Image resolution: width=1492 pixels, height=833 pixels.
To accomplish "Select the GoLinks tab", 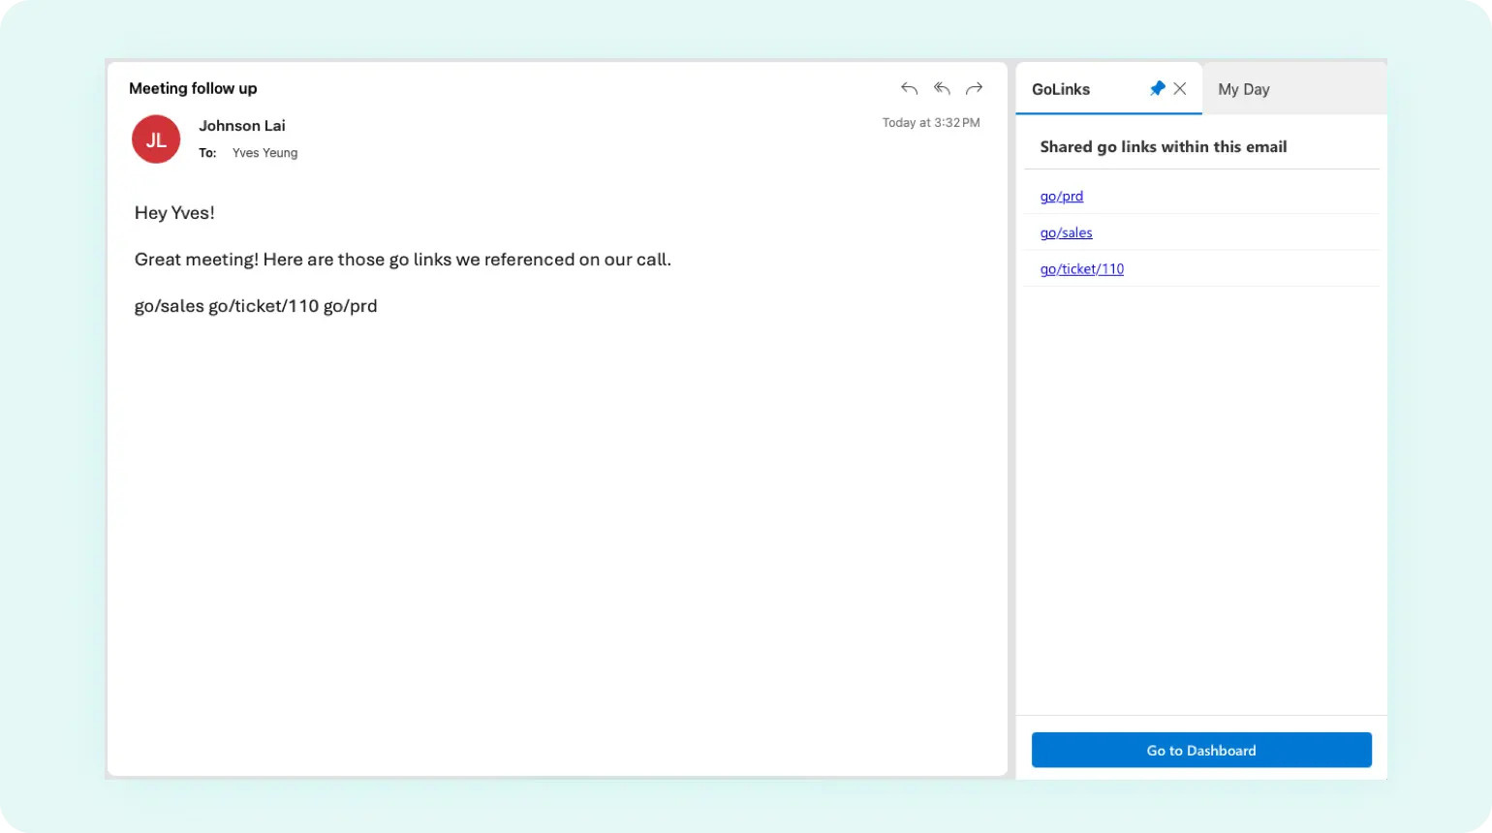I will (x=1061, y=88).
